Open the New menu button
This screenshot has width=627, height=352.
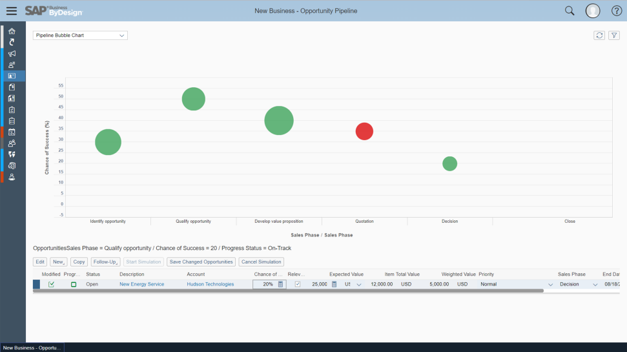pyautogui.click(x=58, y=262)
